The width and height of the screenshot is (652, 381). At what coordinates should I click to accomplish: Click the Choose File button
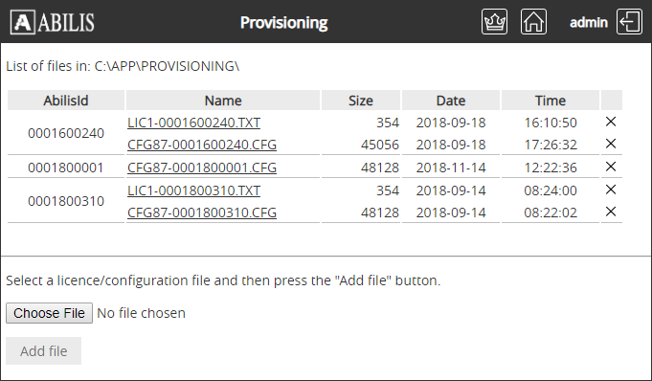(49, 313)
